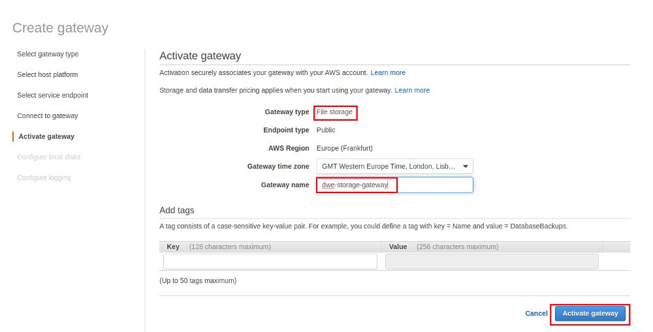Click the Activate gateway button

(x=590, y=314)
